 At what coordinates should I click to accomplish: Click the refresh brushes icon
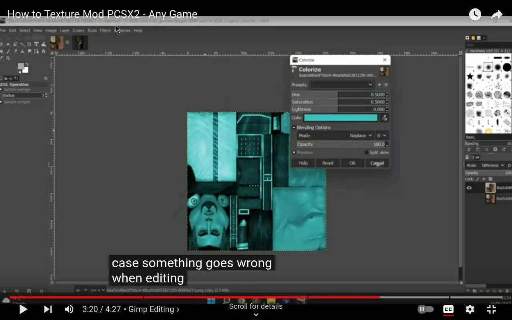504,149
